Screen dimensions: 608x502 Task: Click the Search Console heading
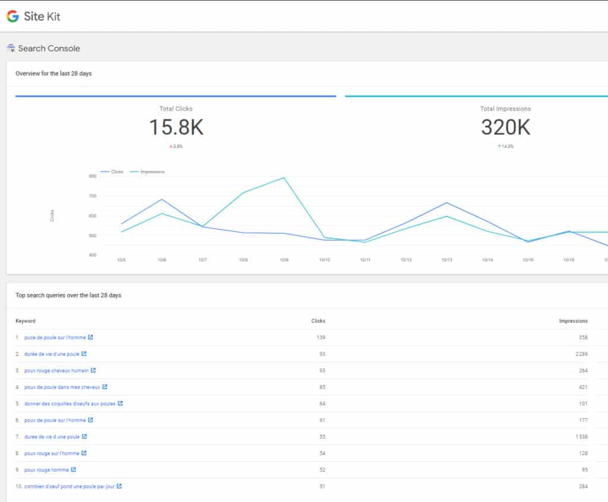coord(49,49)
